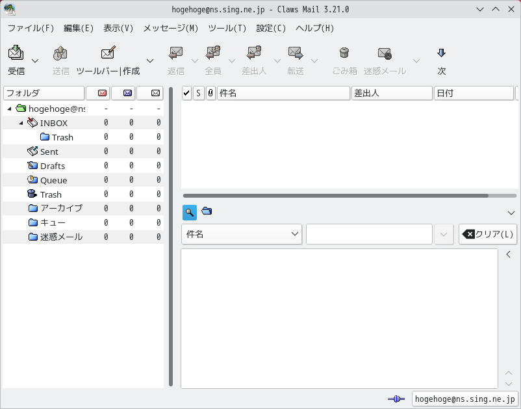Open the dropdown arrow next to Forward (転送)
This screenshot has height=409, width=521.
(314, 61)
